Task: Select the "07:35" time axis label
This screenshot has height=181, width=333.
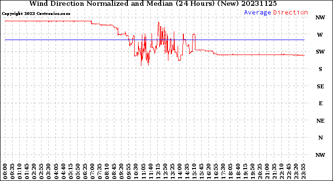Action: (x=99, y=171)
